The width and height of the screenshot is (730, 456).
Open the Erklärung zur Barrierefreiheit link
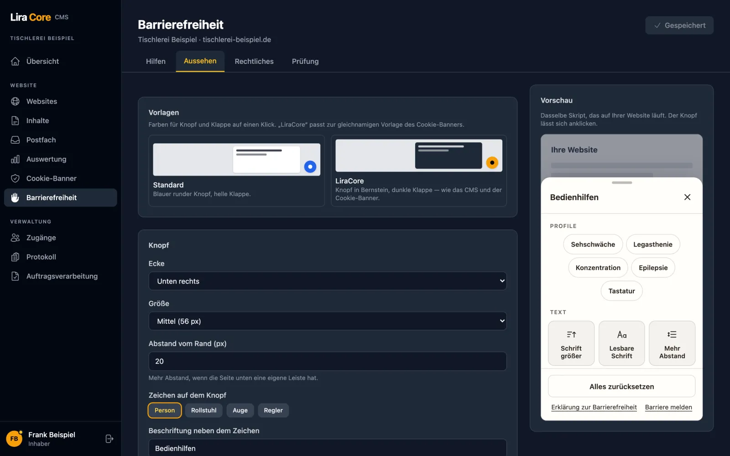click(x=594, y=407)
